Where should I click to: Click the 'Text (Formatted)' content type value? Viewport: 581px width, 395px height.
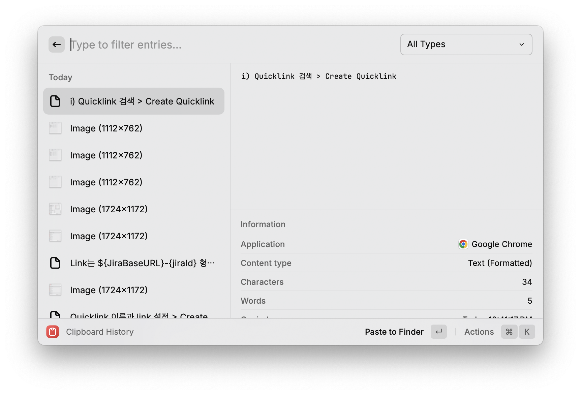click(500, 263)
